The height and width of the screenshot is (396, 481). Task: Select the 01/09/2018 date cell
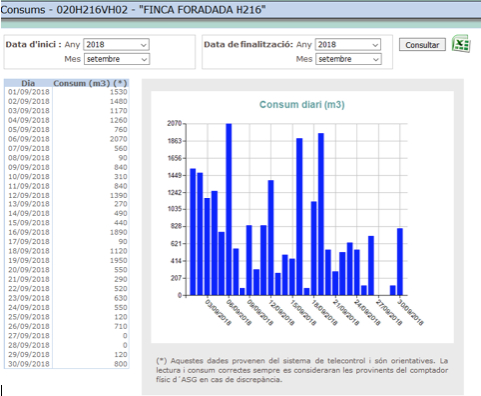click(29, 92)
